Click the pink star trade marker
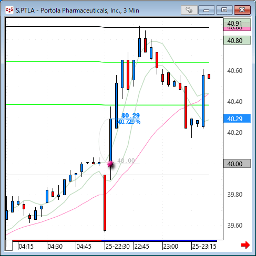256x256 pixels. tap(110, 164)
